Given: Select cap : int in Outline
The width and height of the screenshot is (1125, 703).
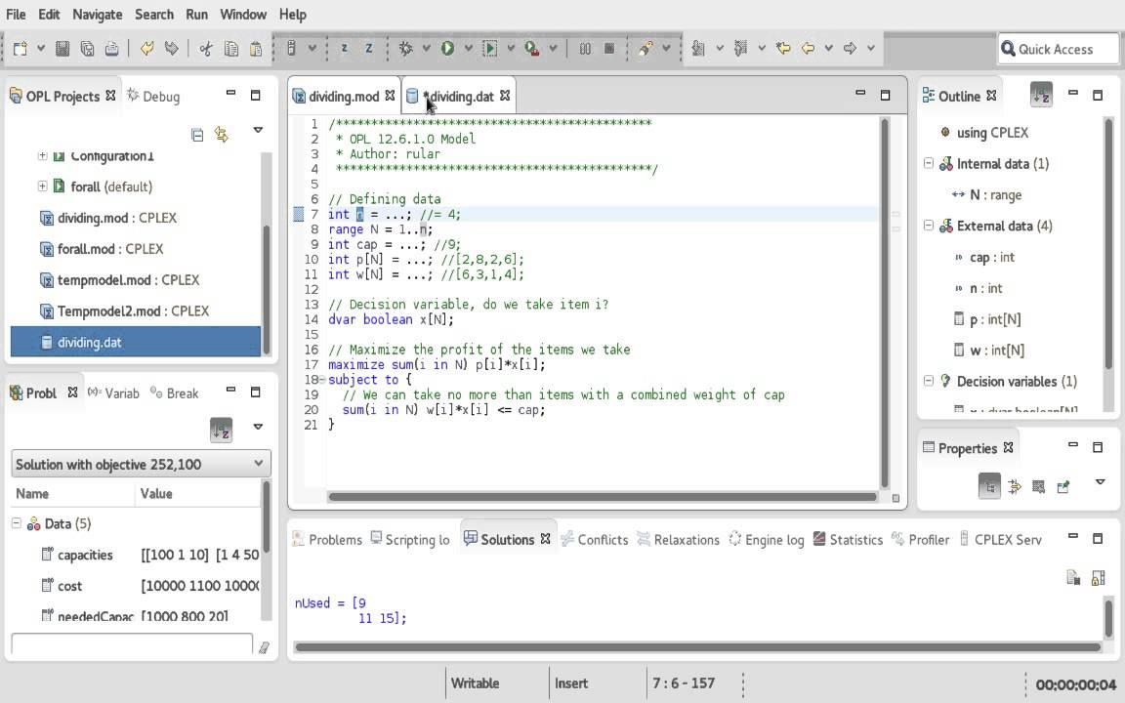Looking at the screenshot, I should click(x=992, y=257).
